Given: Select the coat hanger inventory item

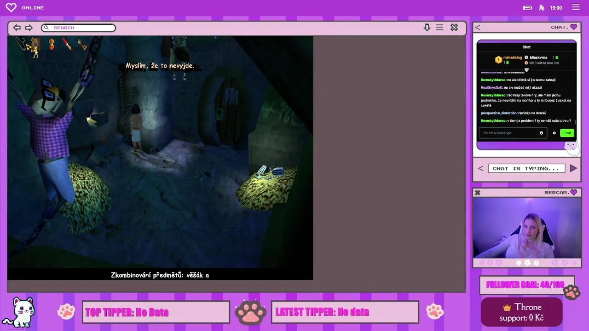Looking at the screenshot, I should coord(21,44).
